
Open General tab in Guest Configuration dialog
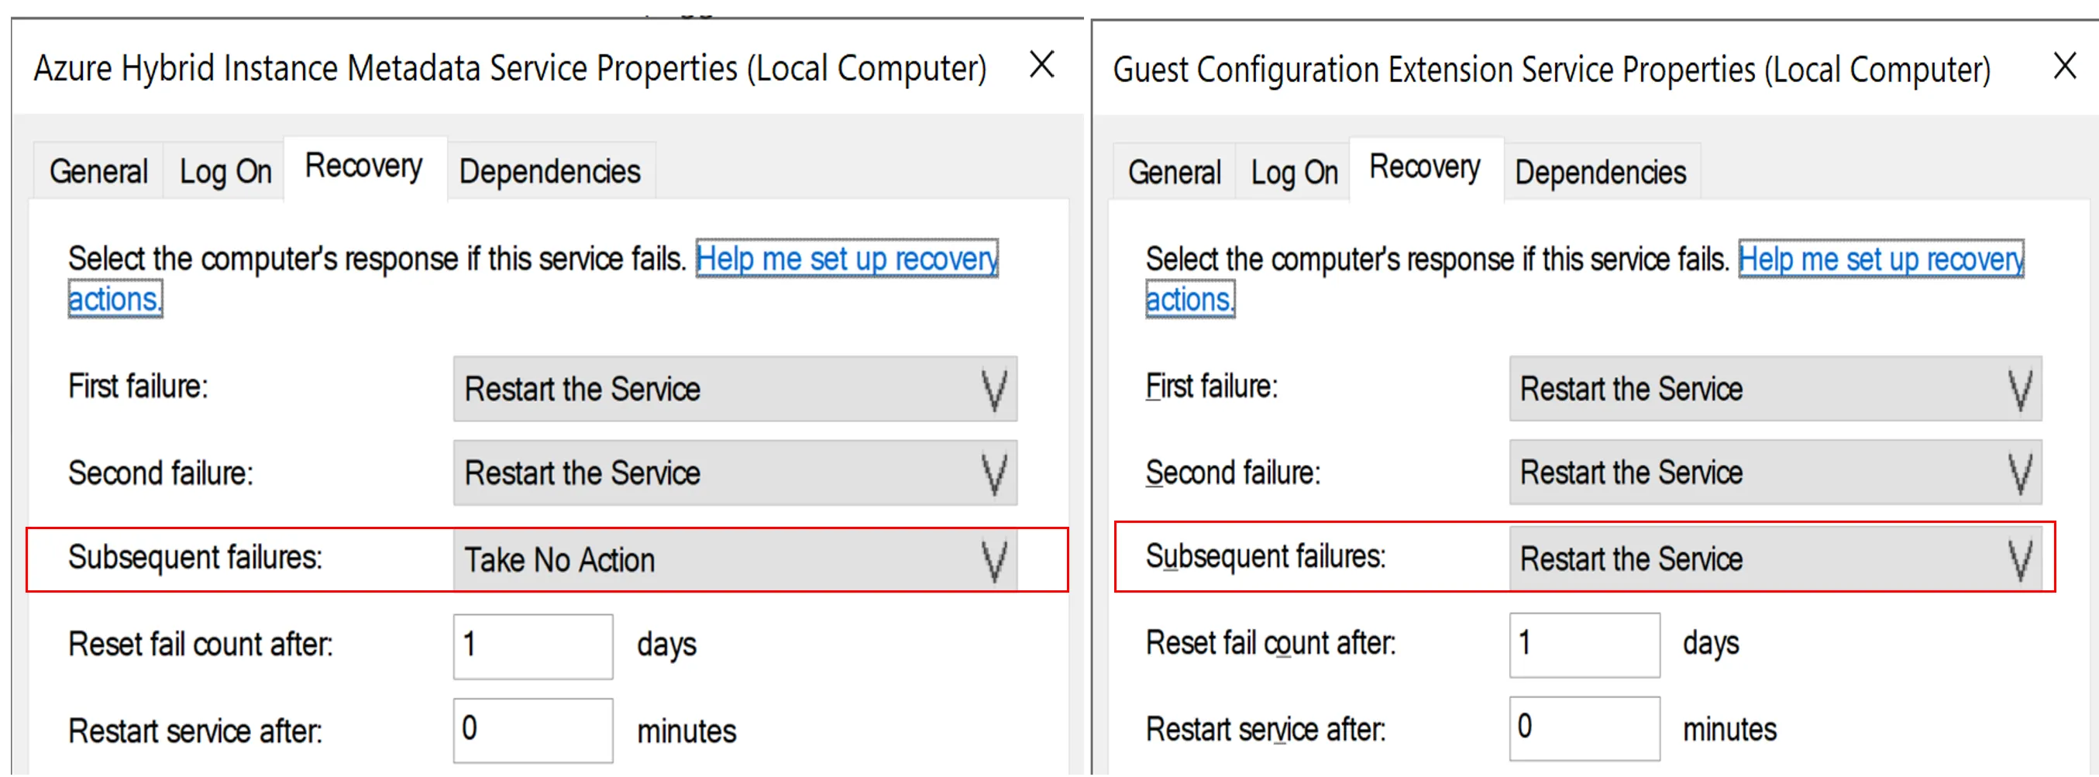point(1174,173)
